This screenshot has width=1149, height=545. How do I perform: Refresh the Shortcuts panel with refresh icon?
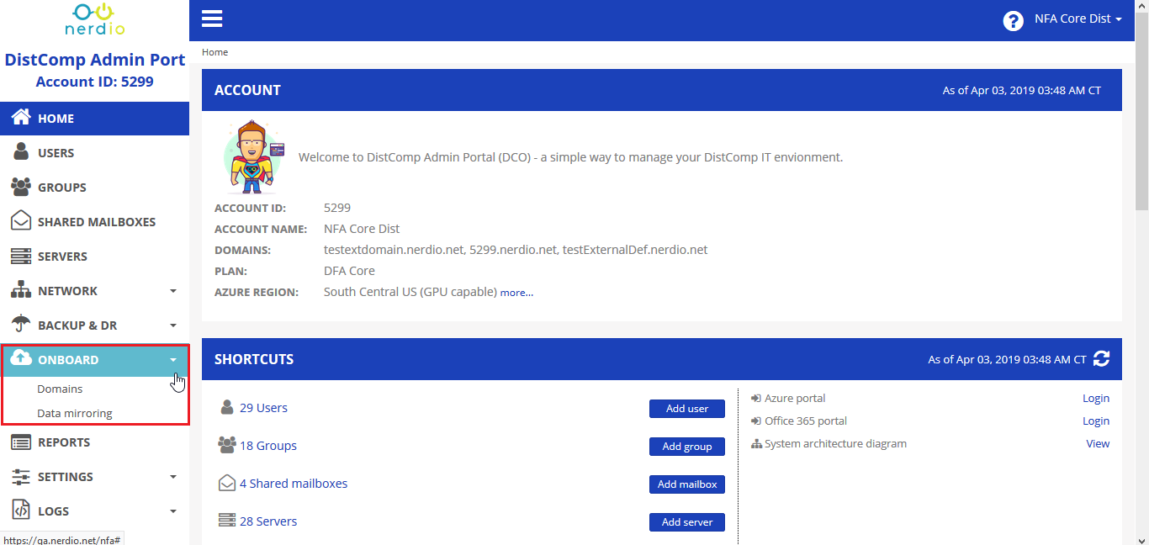[x=1102, y=358]
